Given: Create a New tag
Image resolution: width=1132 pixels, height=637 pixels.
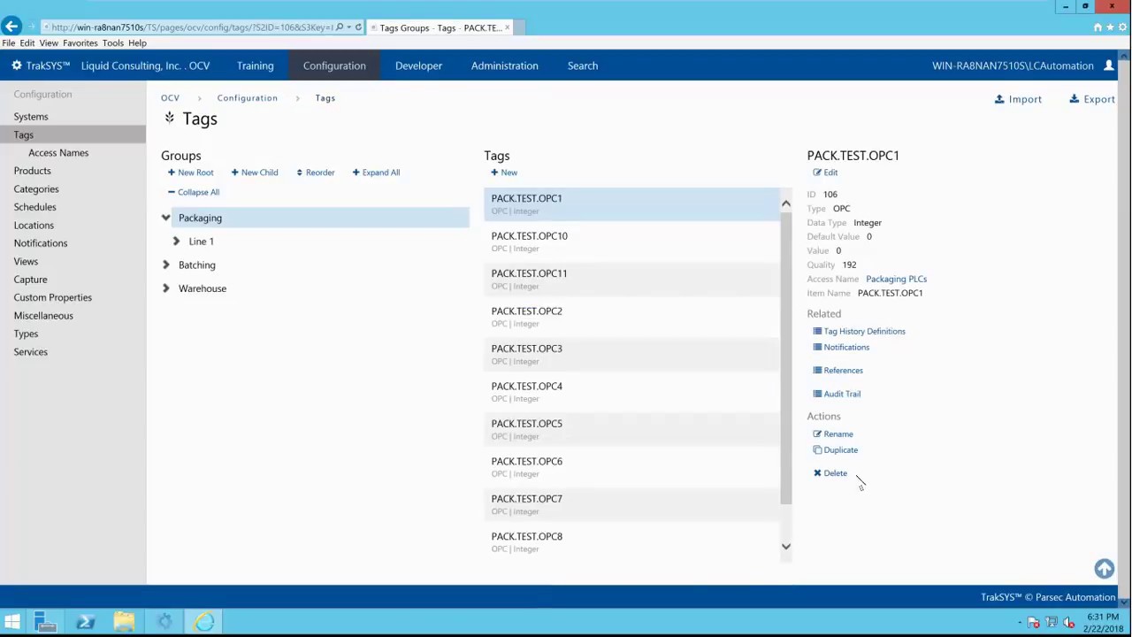Looking at the screenshot, I should [x=504, y=173].
